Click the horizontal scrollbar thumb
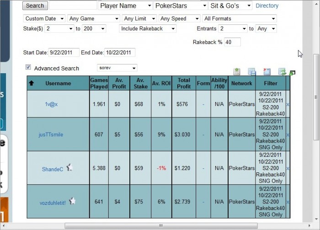The height and width of the screenshot is (230, 320). click(x=161, y=226)
